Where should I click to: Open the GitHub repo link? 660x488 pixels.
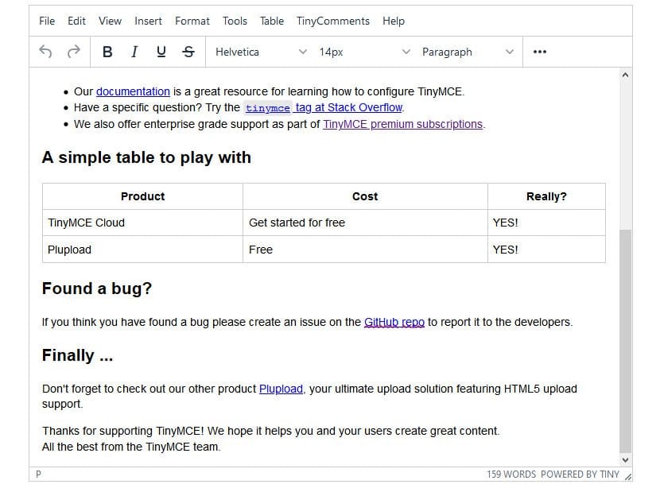point(394,322)
